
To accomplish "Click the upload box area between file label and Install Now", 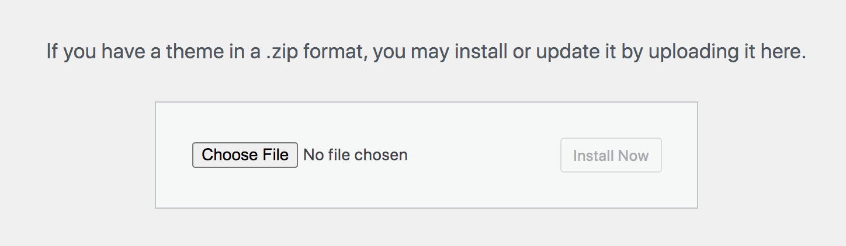I will pyautogui.click(x=484, y=155).
